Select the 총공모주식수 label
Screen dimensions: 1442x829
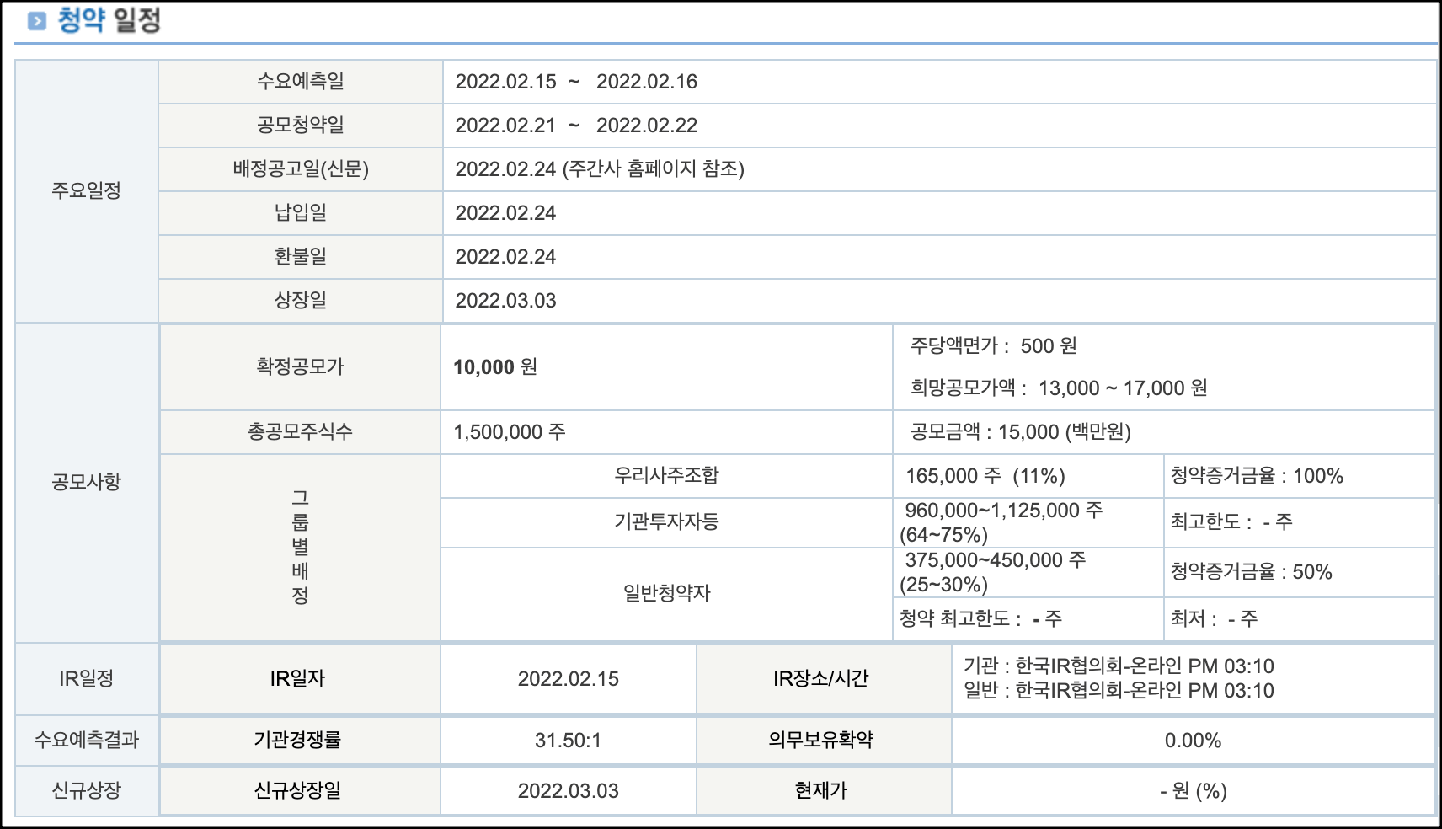pyautogui.click(x=301, y=432)
